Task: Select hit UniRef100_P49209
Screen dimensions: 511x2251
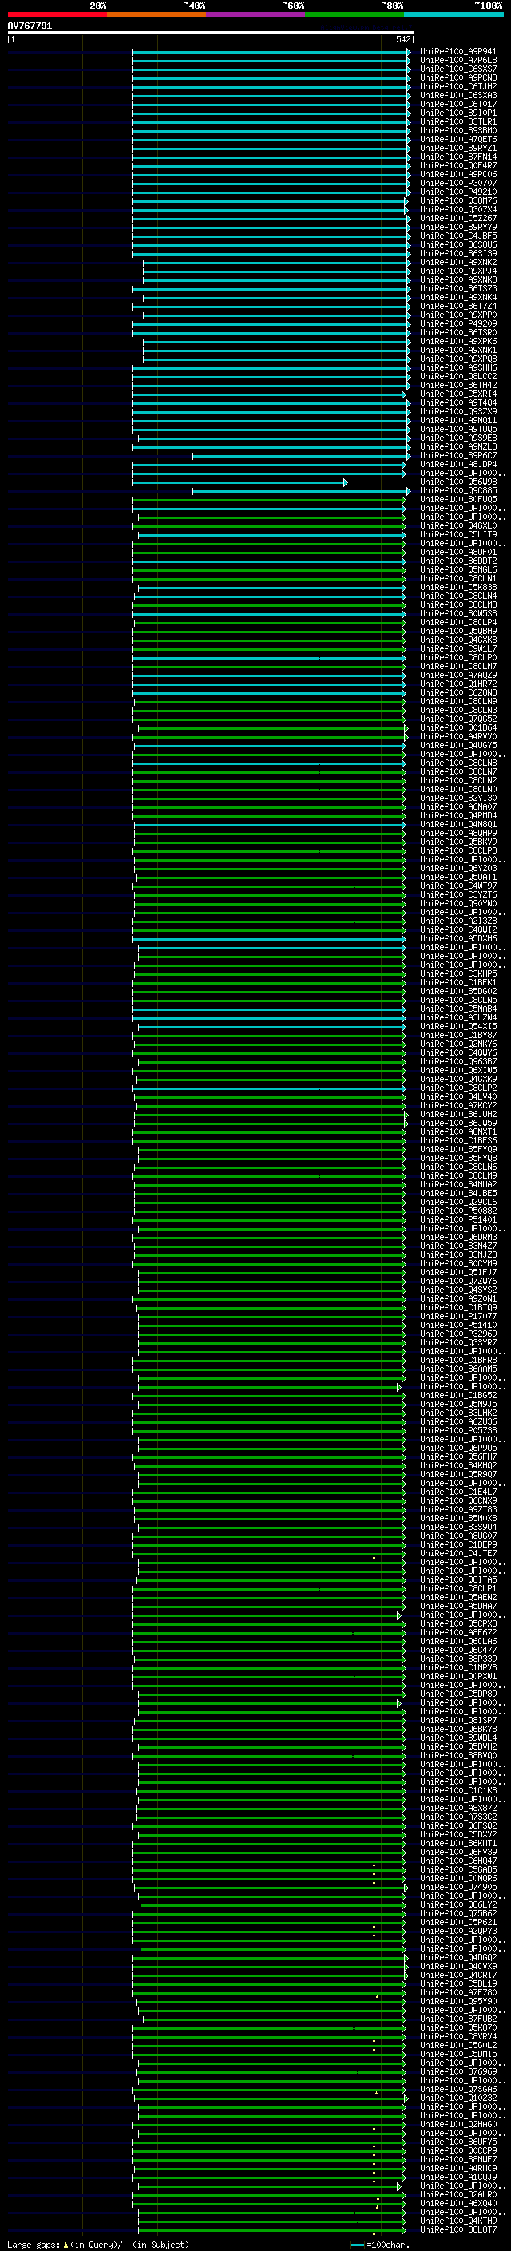Action: tap(458, 323)
